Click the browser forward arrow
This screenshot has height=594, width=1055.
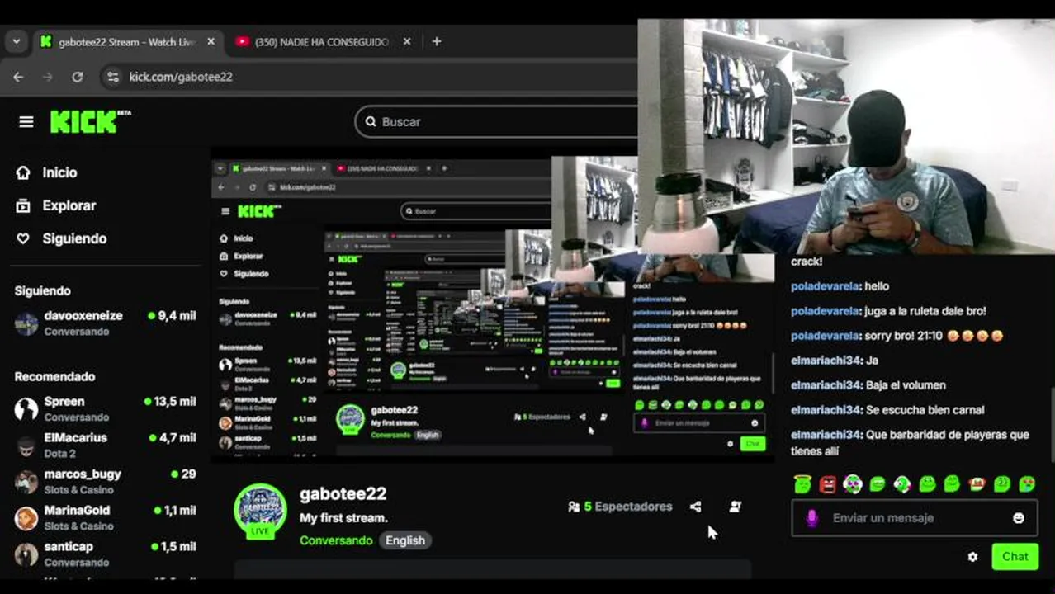point(48,77)
